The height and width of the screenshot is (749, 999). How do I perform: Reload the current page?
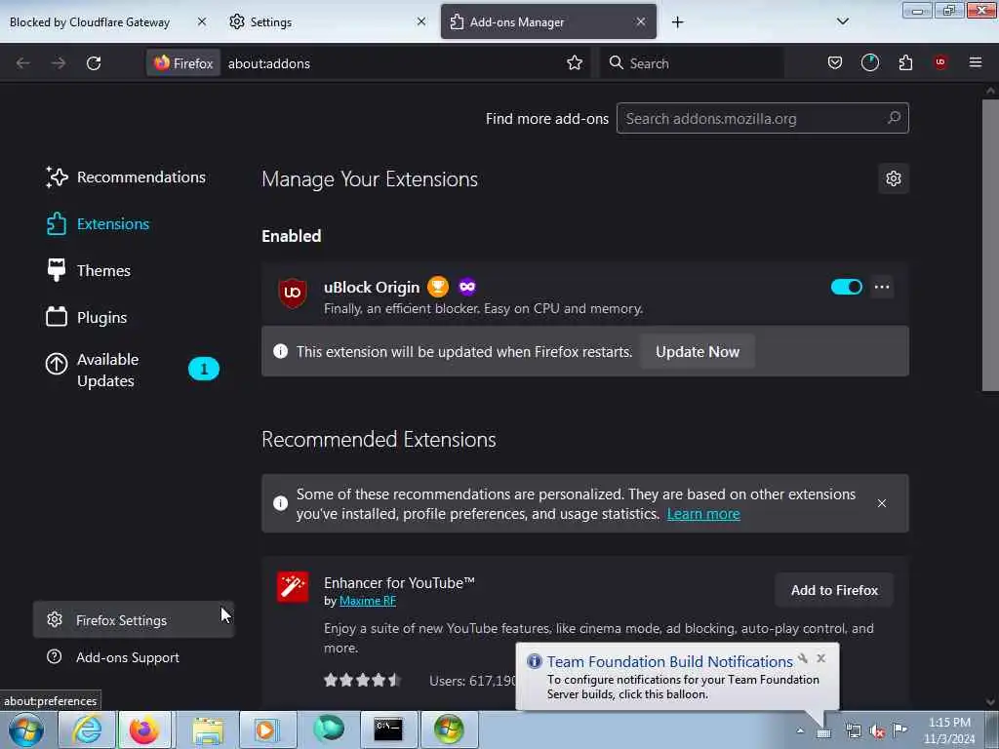coord(94,63)
